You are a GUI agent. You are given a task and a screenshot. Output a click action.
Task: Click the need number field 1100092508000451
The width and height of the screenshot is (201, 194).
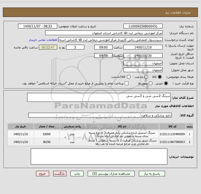[x=143, y=26]
